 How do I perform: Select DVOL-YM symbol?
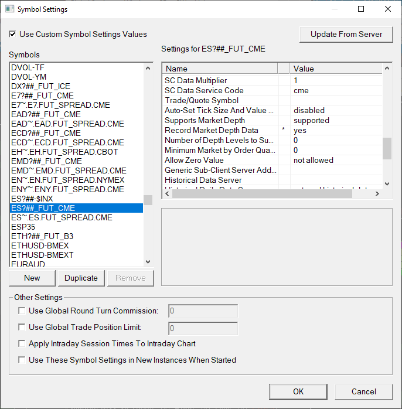click(76, 77)
